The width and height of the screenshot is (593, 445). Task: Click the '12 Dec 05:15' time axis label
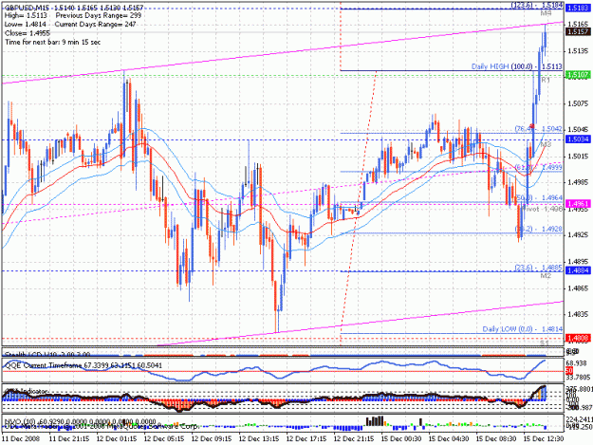[x=164, y=438]
